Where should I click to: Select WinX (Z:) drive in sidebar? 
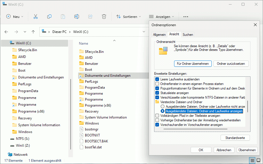coord(23,146)
